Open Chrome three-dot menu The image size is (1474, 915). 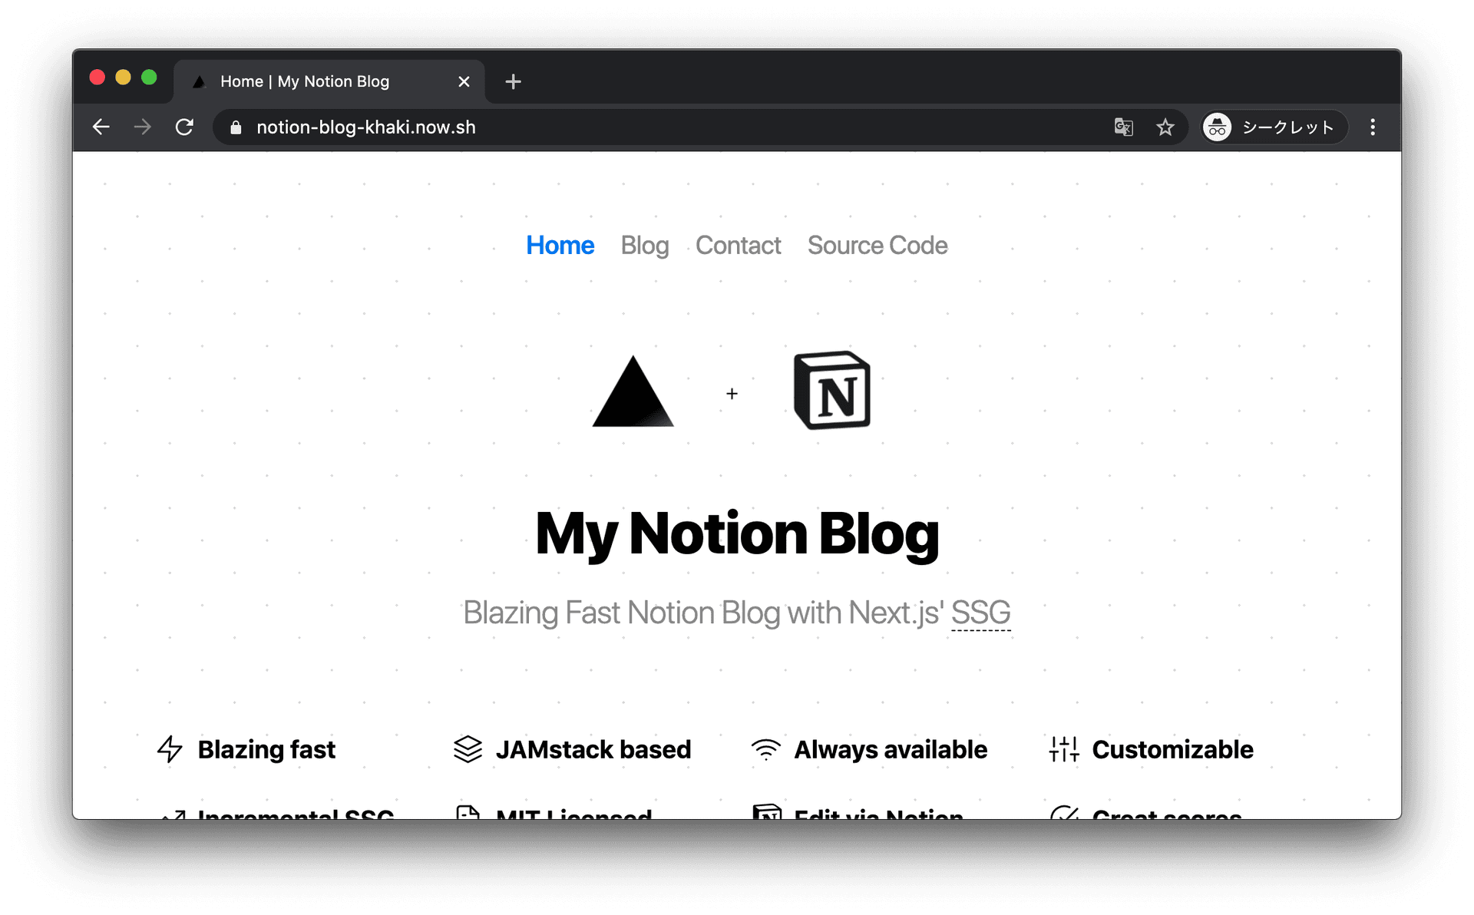point(1373,127)
